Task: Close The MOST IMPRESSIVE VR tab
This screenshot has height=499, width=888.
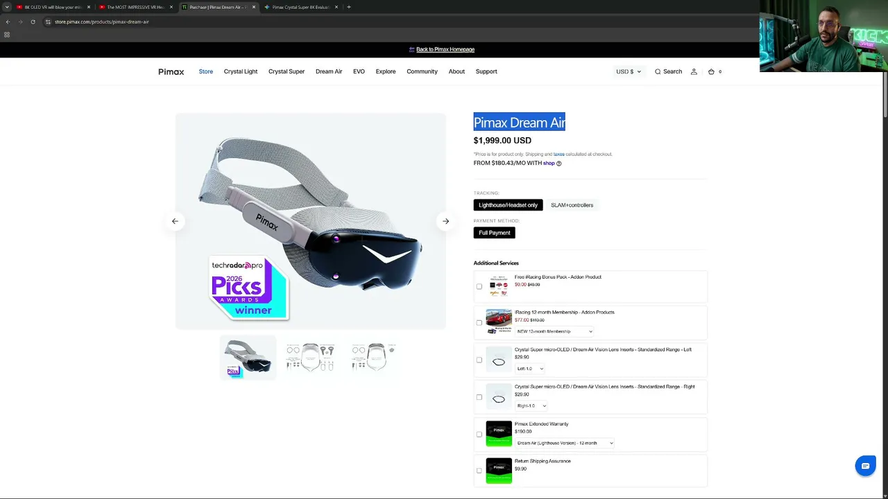Action: click(171, 7)
